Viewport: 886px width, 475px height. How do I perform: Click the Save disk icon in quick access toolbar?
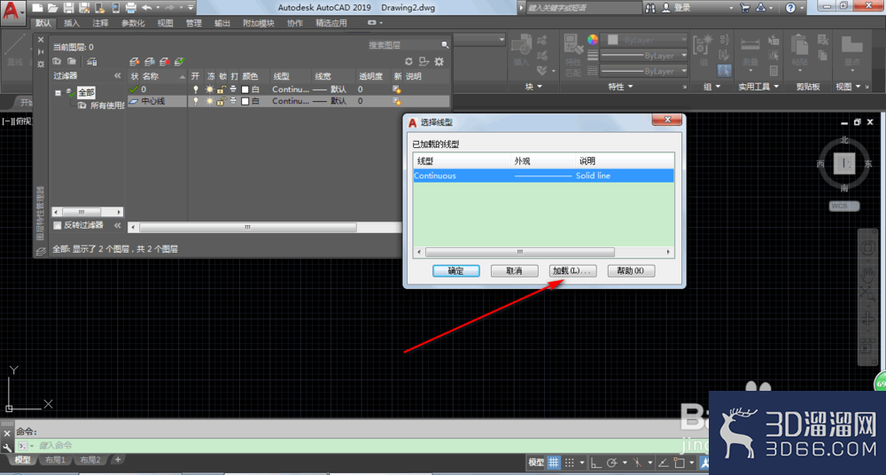tap(68, 8)
